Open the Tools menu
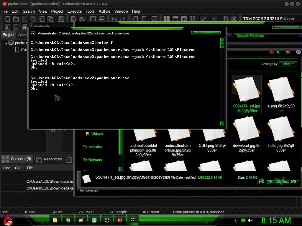302x226 pixels. point(90,11)
